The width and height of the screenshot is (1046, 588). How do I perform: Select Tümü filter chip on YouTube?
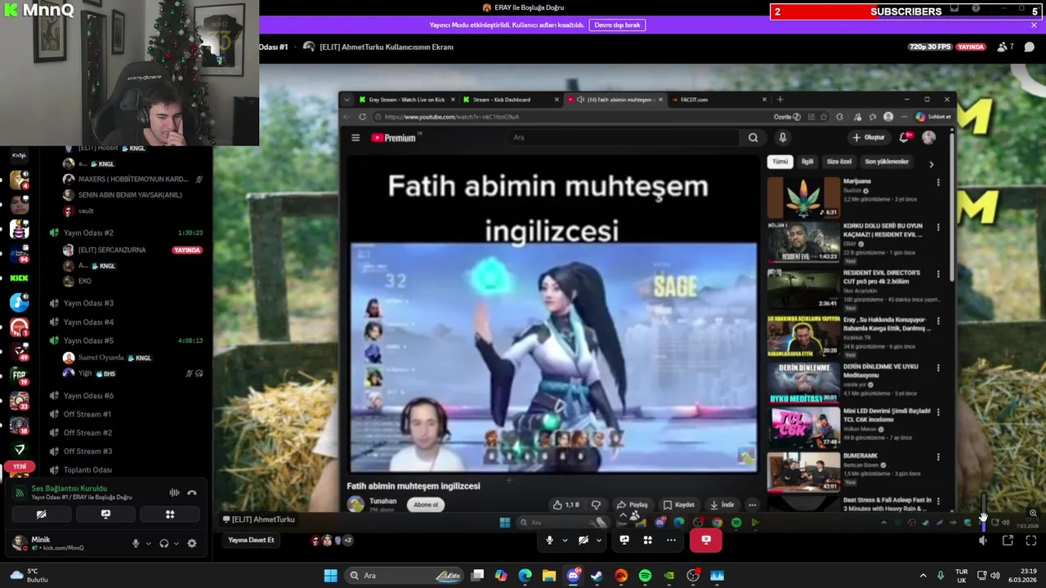click(780, 162)
